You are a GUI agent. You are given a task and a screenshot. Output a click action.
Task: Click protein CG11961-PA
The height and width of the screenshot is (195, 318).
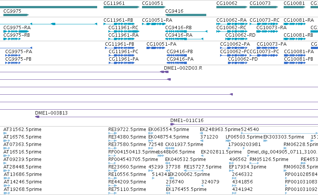tap(122, 63)
